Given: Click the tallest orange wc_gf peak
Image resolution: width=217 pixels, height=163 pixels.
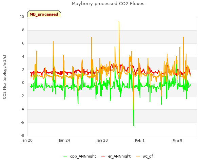Looking at the screenshot, I should click(119, 22).
